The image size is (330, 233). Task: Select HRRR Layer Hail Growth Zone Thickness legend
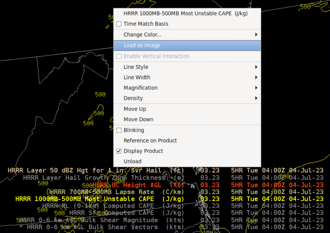tap(173, 178)
